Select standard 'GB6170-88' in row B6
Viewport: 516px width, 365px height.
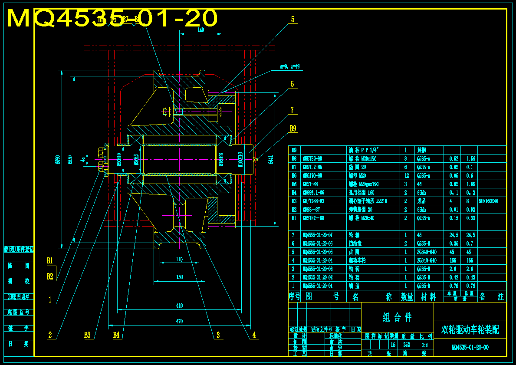pyautogui.click(x=312, y=175)
